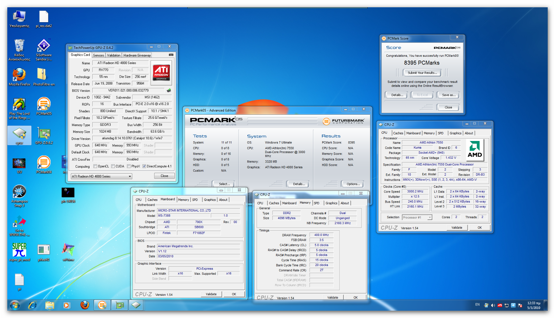Click Select... under Tests in PCMark05
Viewport: 555px width, 318px height.
point(224,184)
